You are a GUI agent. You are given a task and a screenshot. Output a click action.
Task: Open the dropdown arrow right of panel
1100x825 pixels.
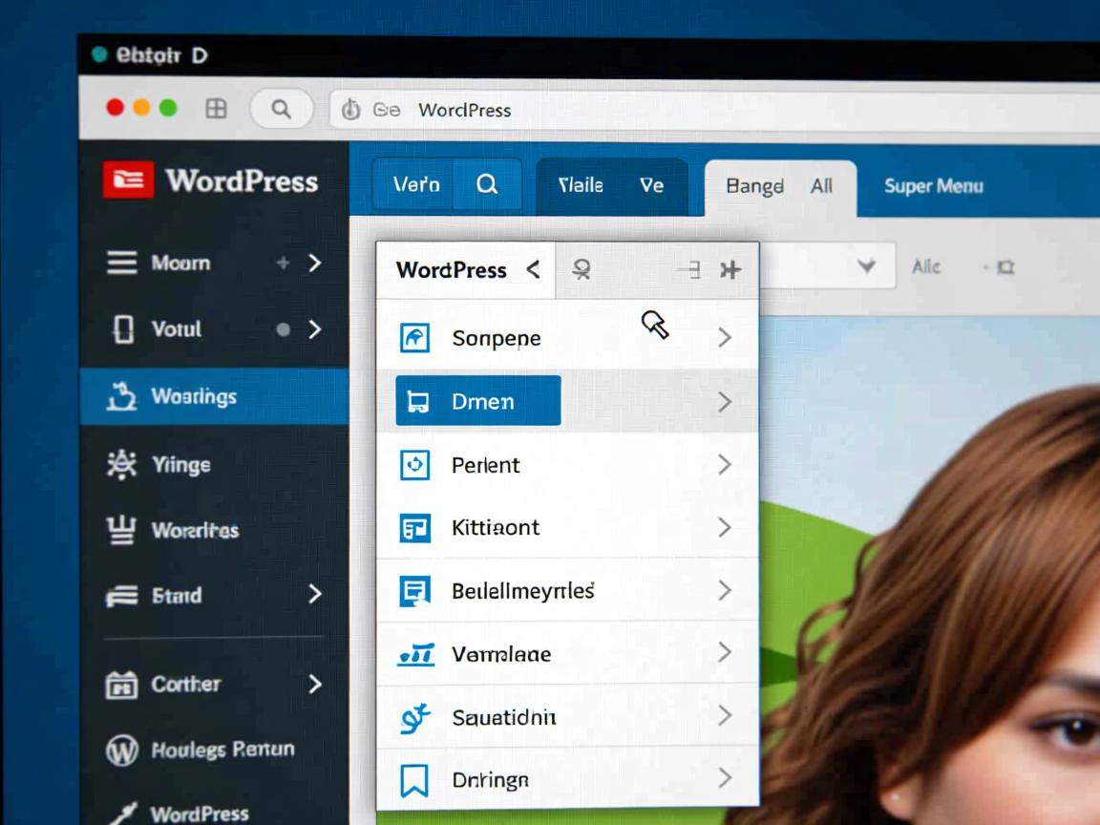pyautogui.click(x=866, y=266)
